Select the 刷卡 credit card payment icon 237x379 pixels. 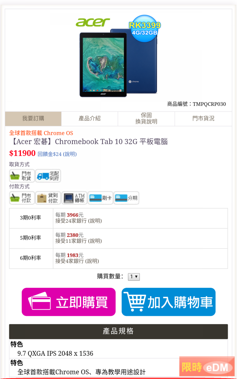[100, 198]
